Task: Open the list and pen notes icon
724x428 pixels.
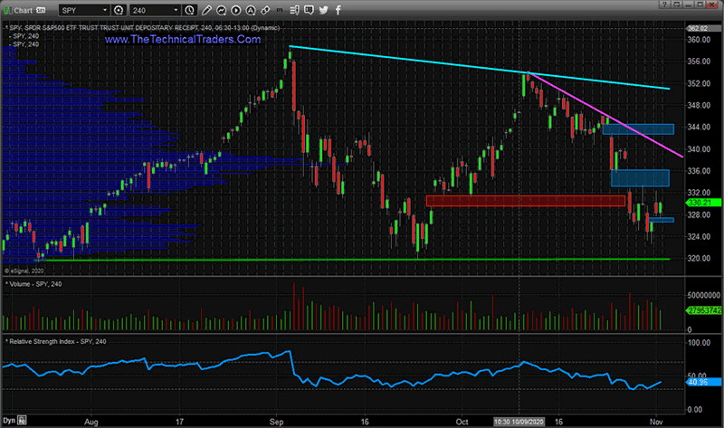Action: click(x=294, y=10)
